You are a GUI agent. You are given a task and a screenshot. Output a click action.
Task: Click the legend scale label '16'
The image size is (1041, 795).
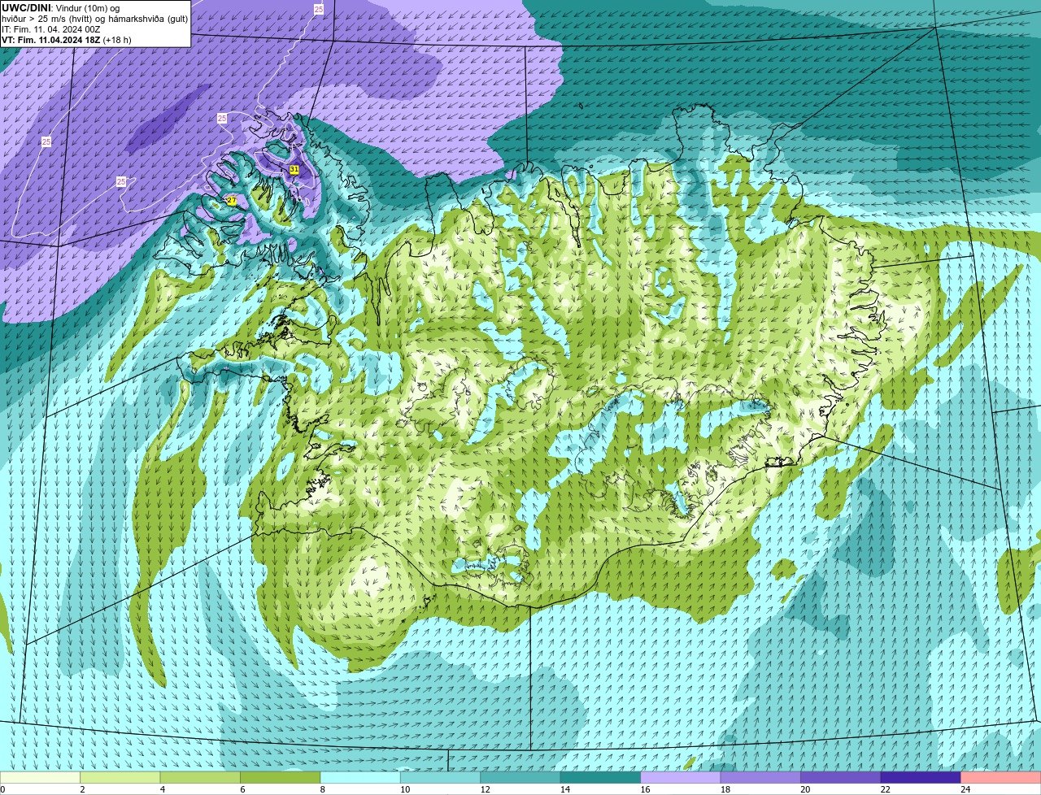click(645, 789)
